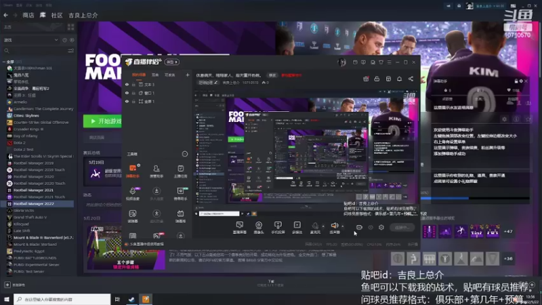
Task: Toggle lock on 全屏 1 source layer
Action: tap(133, 102)
